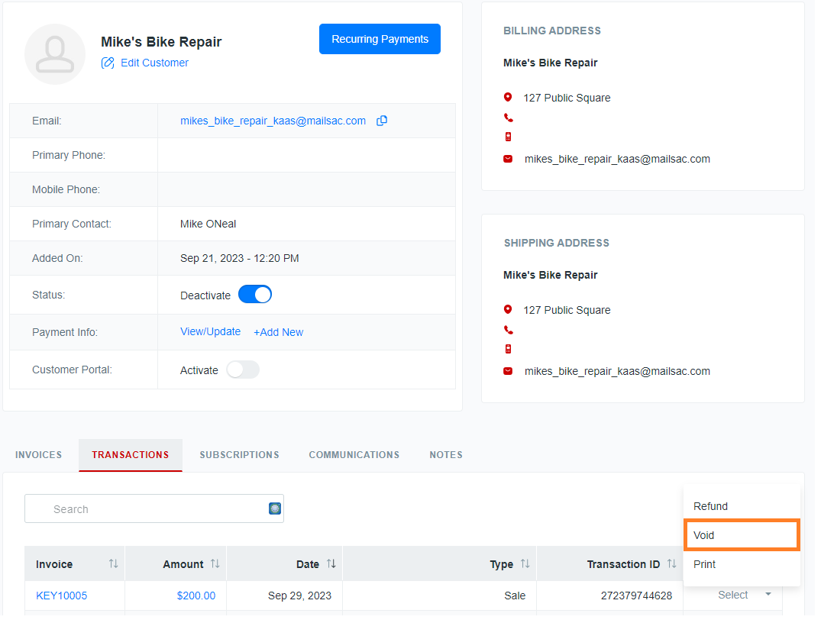Choose Print from the action menu
821x623 pixels.
[x=742, y=565]
